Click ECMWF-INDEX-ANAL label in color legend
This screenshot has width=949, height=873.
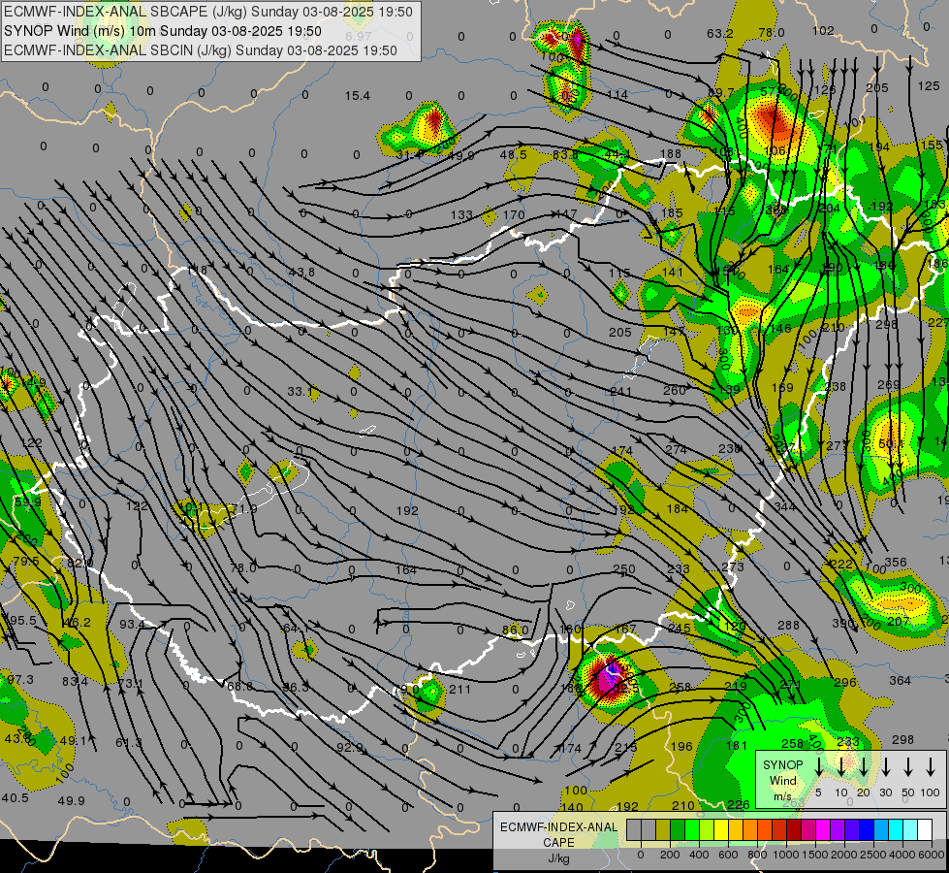point(559,827)
